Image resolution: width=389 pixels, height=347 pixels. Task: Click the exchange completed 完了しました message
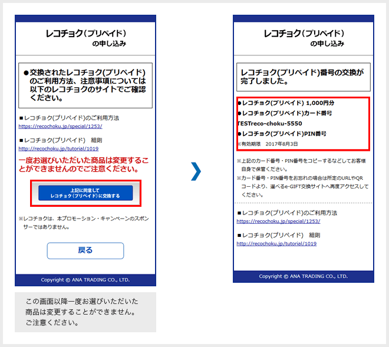[302, 77]
